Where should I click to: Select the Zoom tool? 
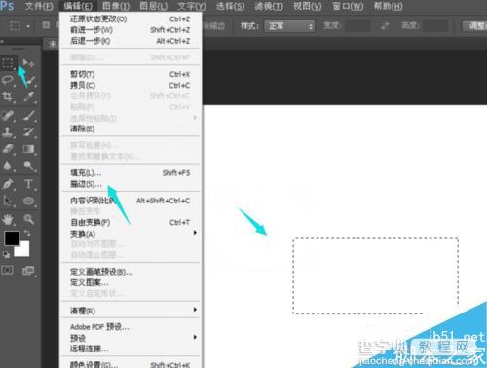click(x=29, y=219)
